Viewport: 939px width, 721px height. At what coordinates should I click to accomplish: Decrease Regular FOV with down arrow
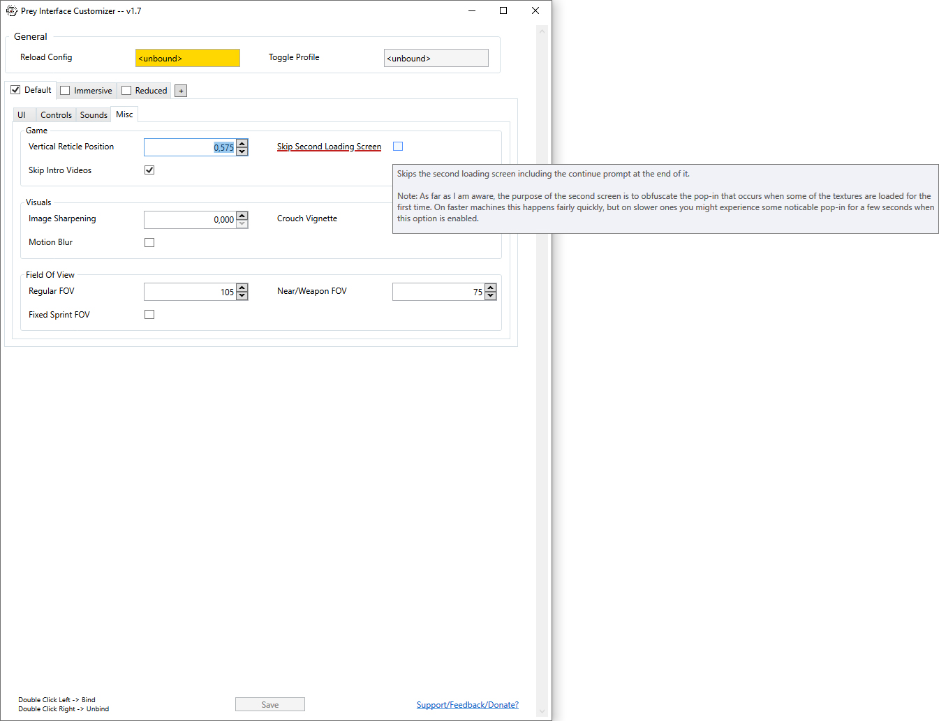242,296
